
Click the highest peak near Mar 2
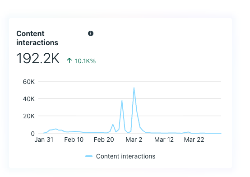(134, 88)
